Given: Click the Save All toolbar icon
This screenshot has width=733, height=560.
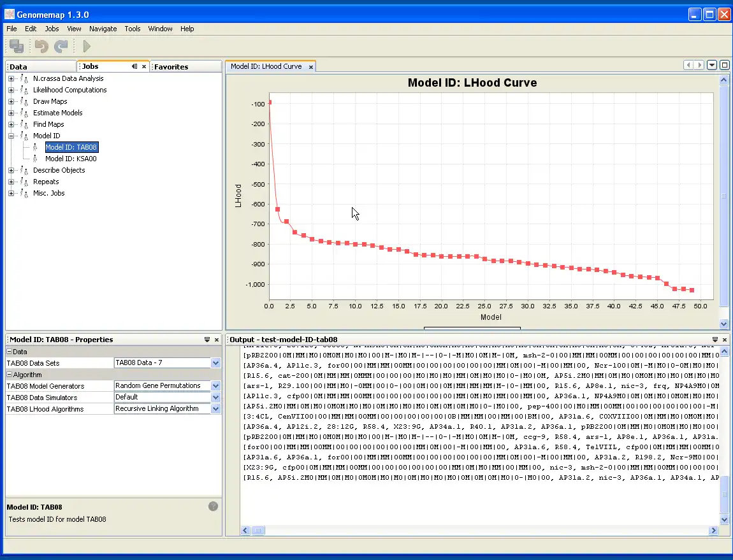Looking at the screenshot, I should click(17, 46).
